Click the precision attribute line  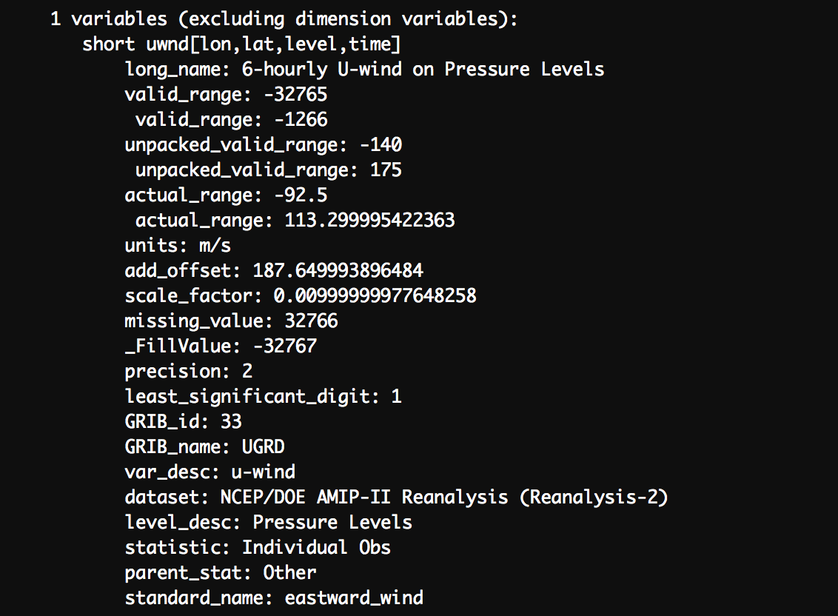click(189, 372)
